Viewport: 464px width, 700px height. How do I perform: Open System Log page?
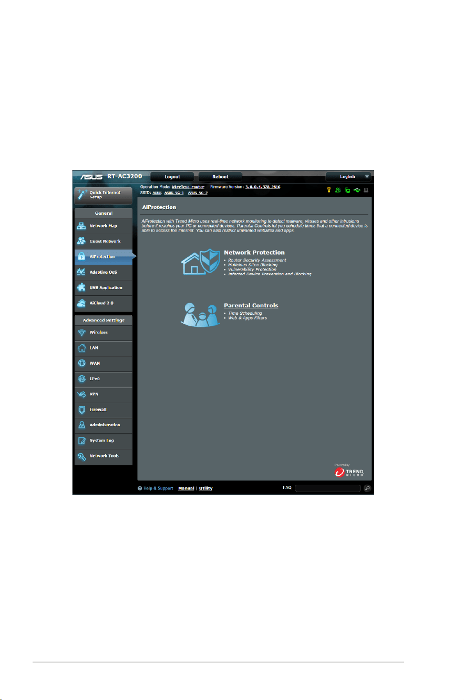coord(103,441)
